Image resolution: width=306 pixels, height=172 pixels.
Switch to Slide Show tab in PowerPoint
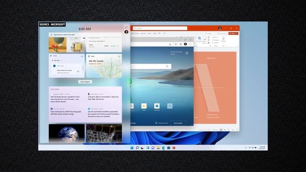coord(135,33)
